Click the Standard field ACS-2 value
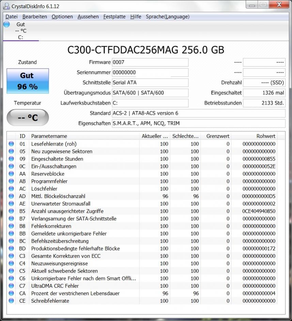 point(199,113)
